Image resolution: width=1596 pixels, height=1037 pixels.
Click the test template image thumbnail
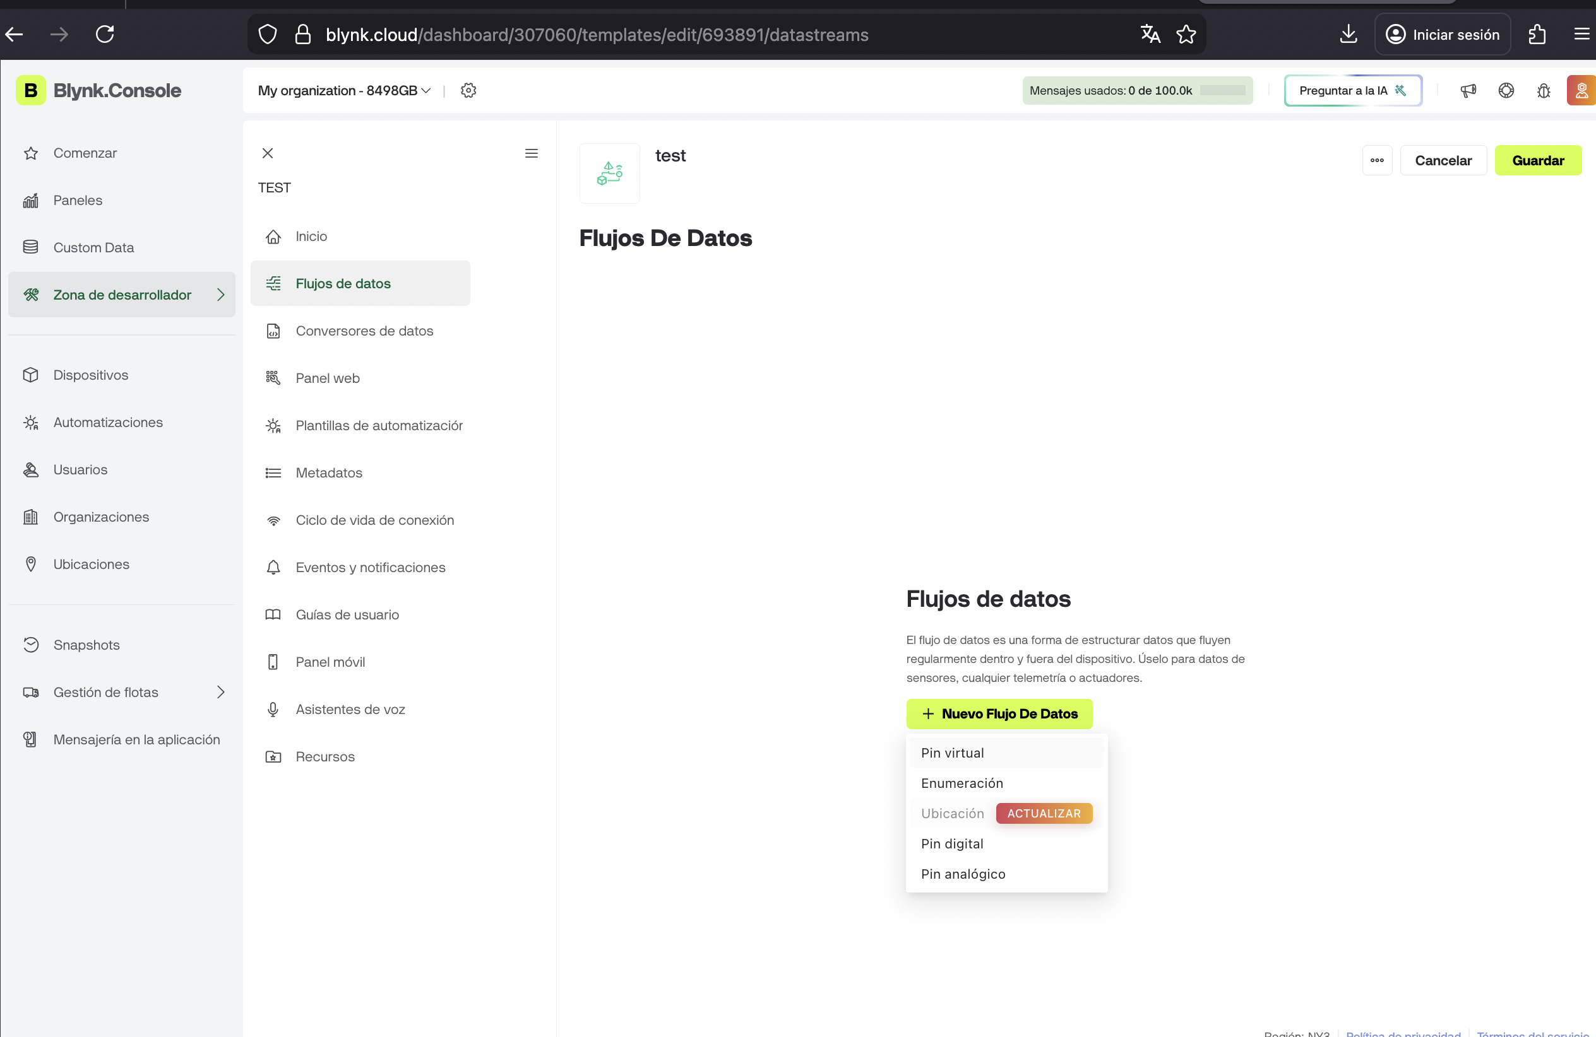point(609,173)
